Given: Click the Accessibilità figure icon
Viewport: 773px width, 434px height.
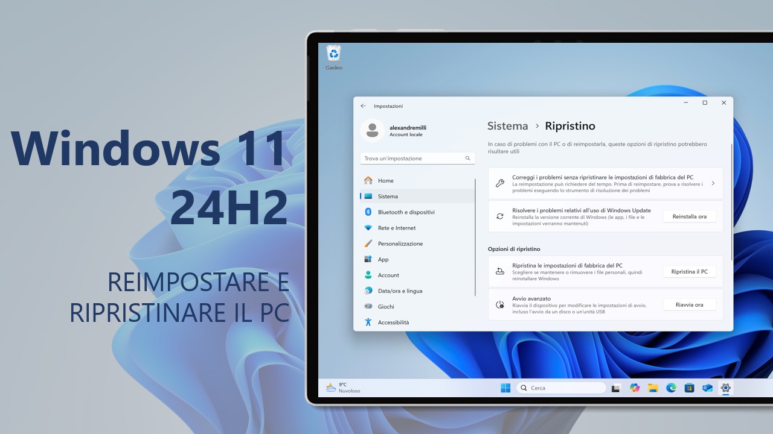Looking at the screenshot, I should pyautogui.click(x=368, y=322).
